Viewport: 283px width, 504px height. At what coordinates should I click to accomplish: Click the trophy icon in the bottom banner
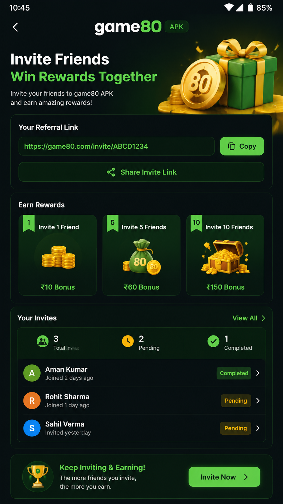point(38,477)
